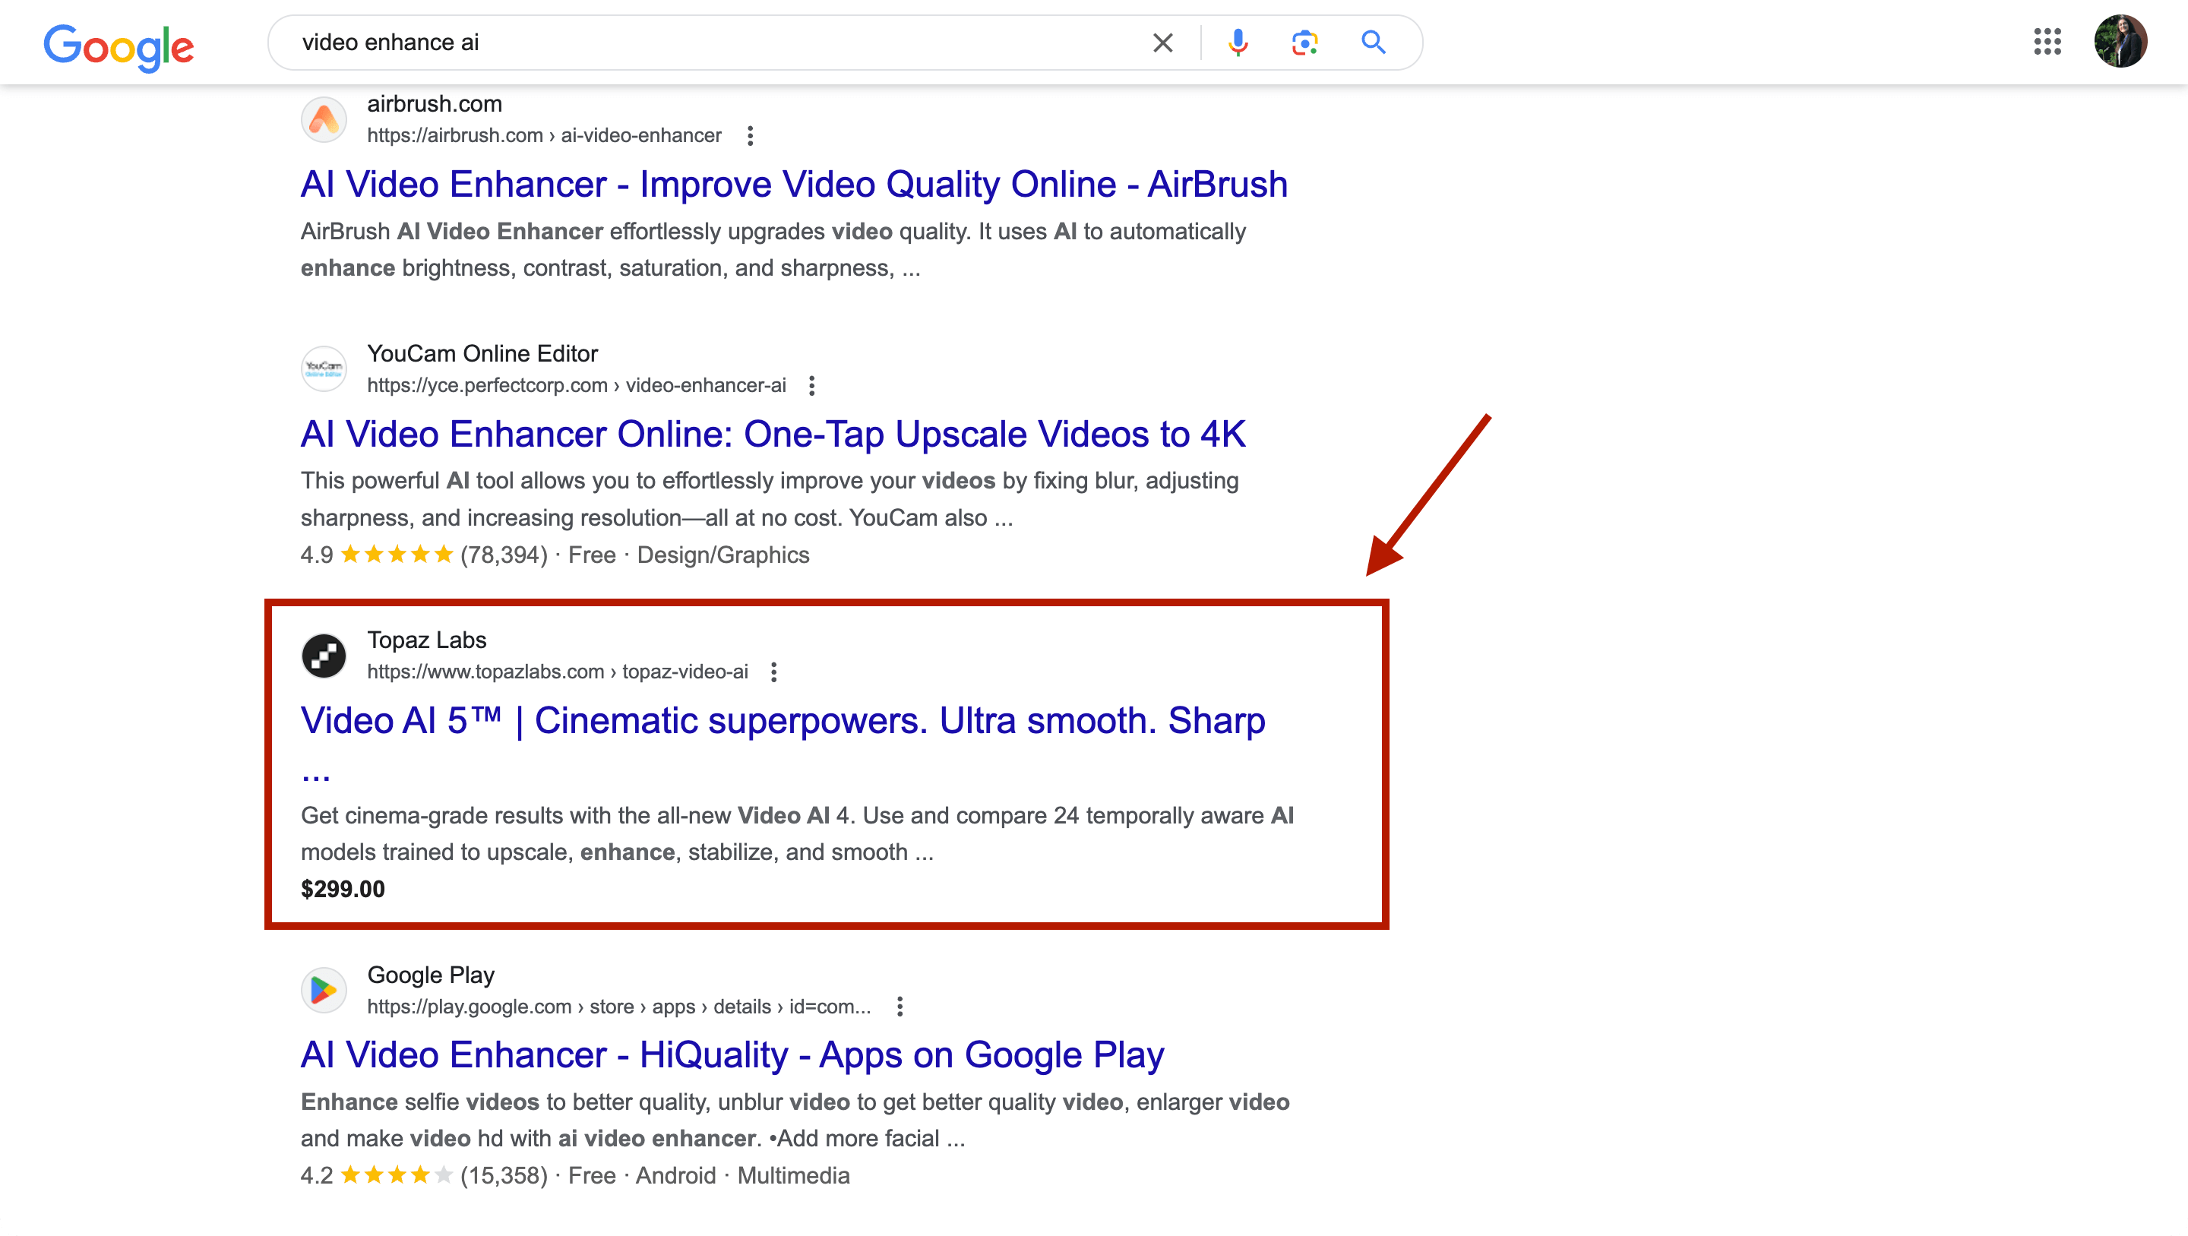Open the AirBrush AI Video Enhancer result link
The image size is (2188, 1236).
pos(793,184)
